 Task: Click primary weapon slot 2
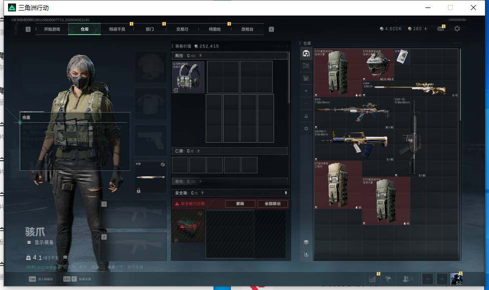point(133,247)
